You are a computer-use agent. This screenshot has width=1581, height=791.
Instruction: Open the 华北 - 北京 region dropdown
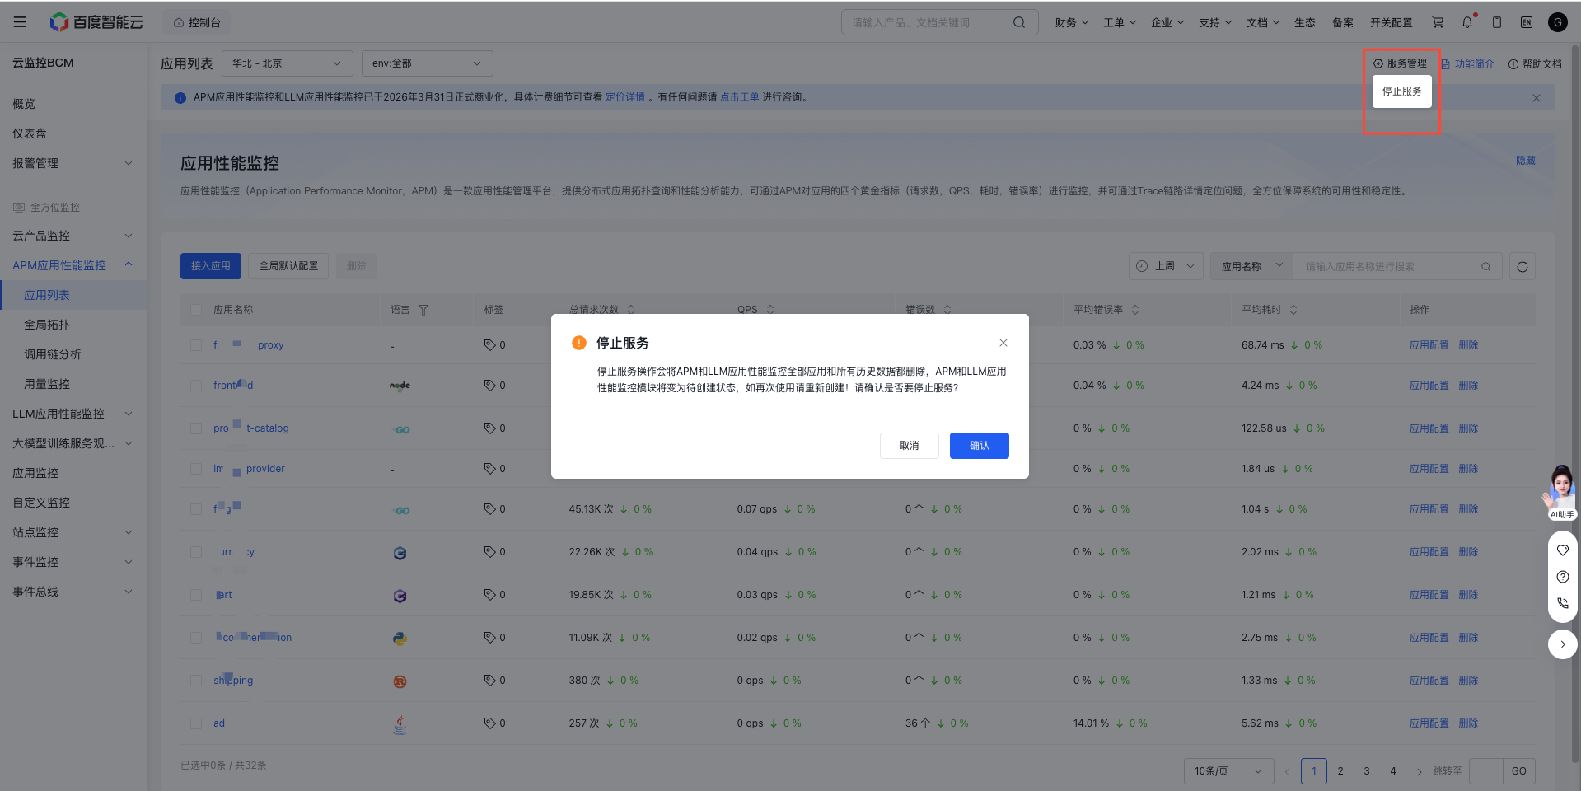click(x=287, y=63)
